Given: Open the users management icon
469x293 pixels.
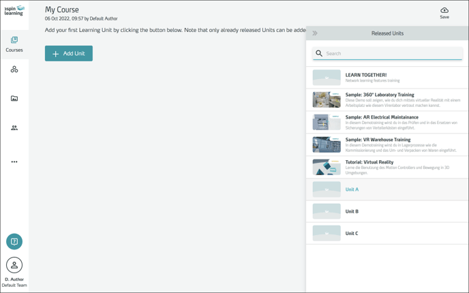Looking at the screenshot, I should (x=14, y=128).
